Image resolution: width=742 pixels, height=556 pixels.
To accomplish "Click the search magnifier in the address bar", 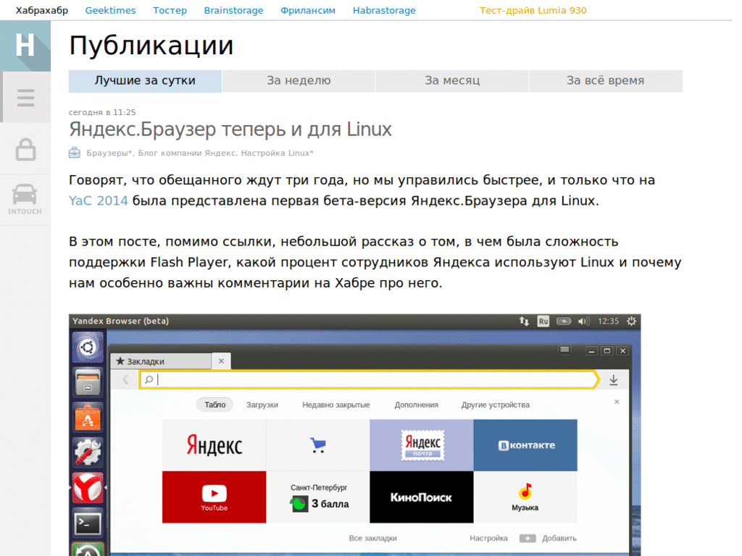I will click(149, 379).
